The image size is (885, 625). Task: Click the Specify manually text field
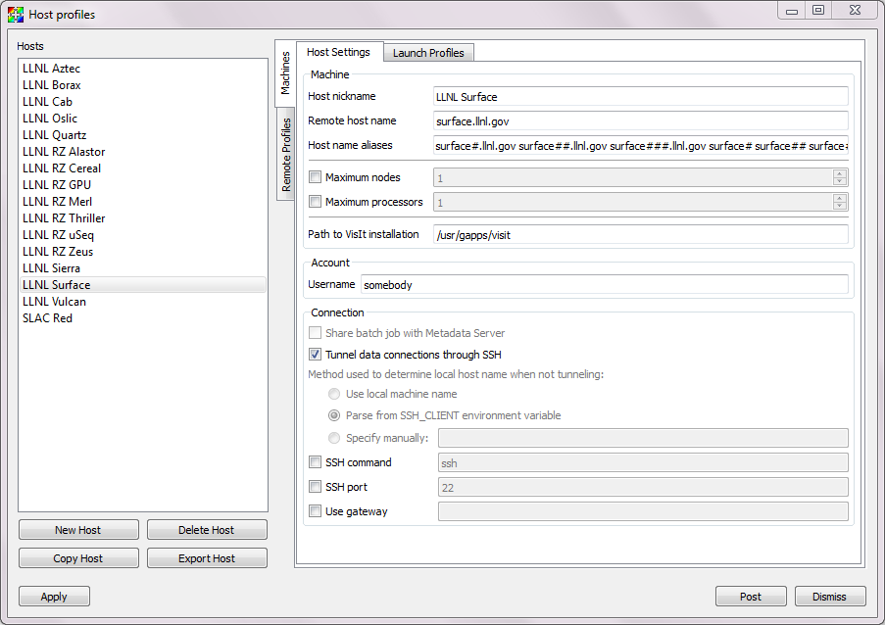click(x=643, y=438)
